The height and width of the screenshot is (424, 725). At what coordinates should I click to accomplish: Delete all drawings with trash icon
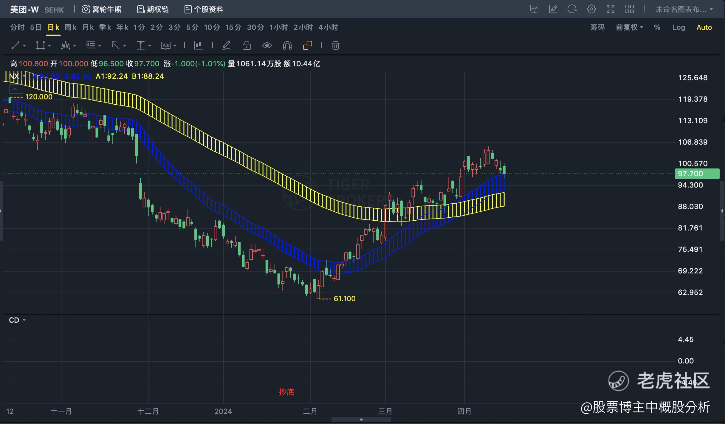tap(335, 46)
